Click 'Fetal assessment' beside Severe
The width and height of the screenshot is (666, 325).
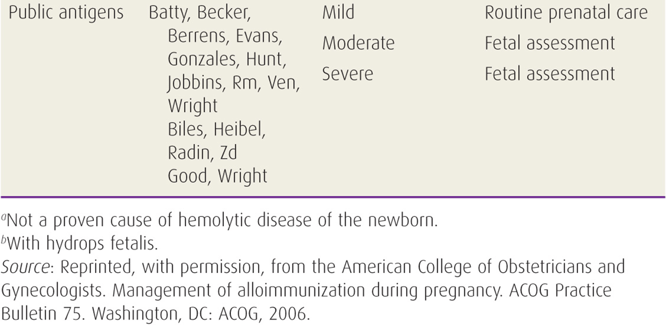(550, 74)
